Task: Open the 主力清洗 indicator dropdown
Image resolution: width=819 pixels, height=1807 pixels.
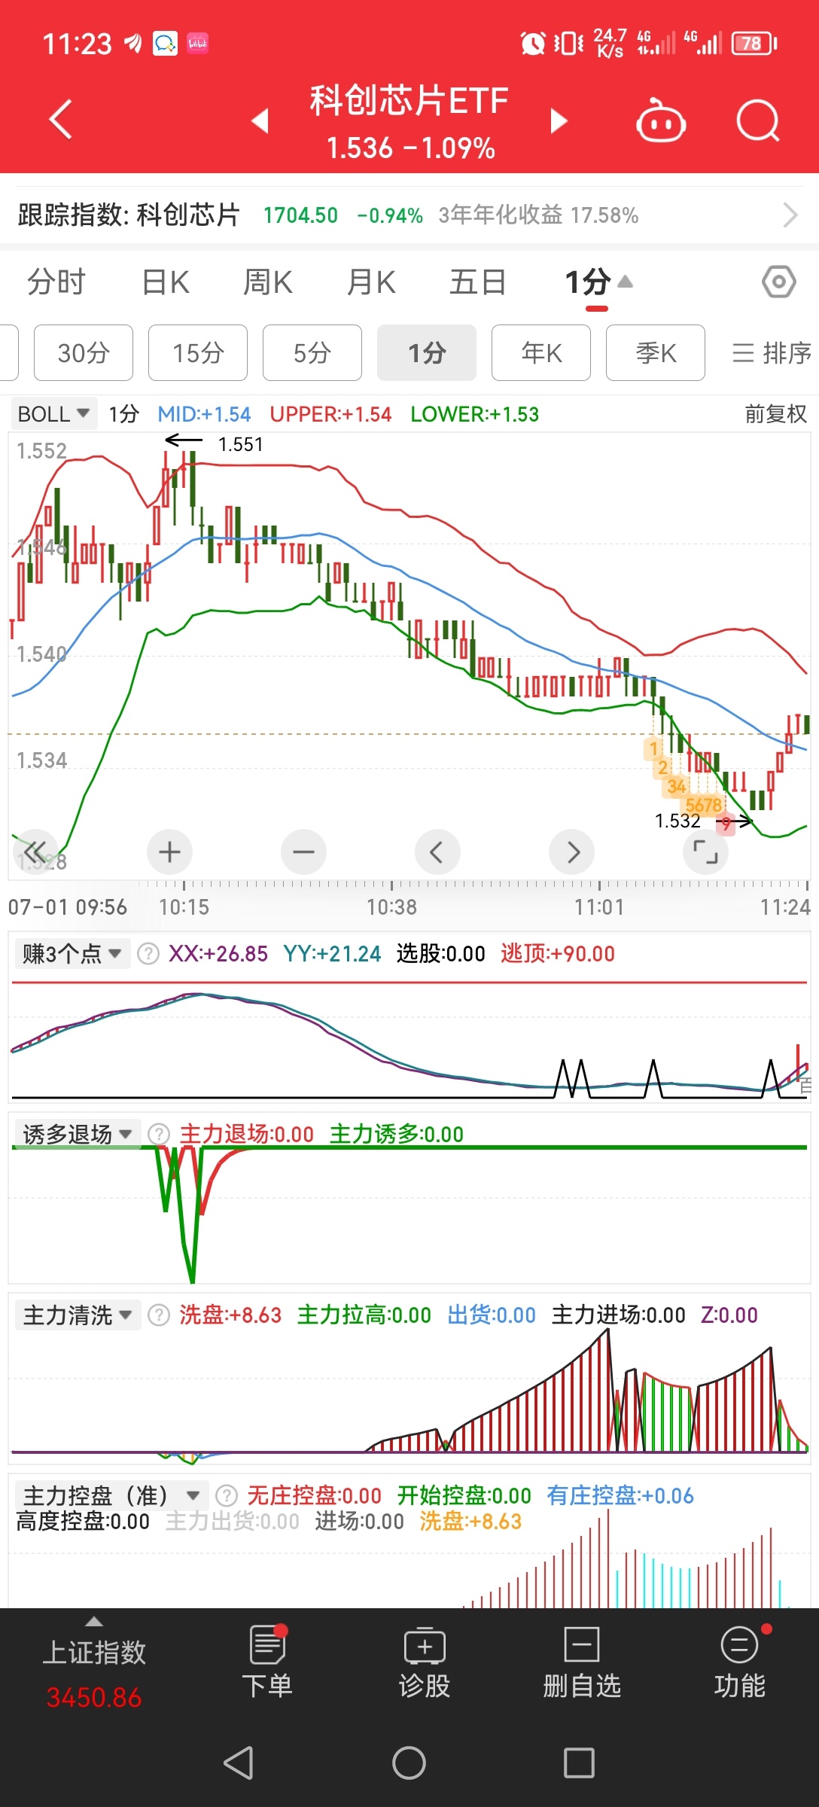Action: tap(78, 1315)
